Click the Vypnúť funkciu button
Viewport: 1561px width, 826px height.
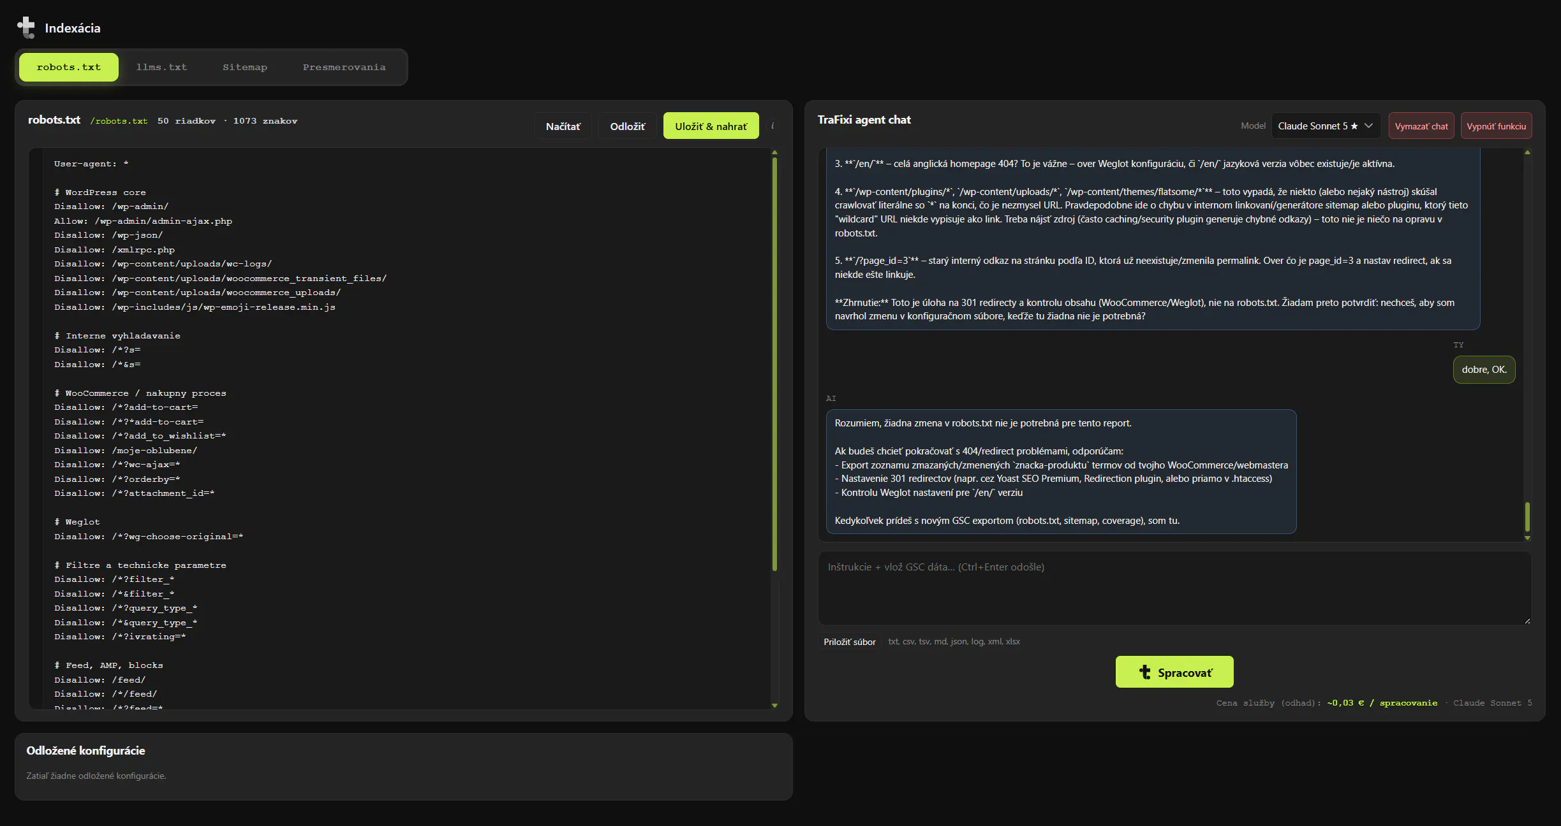[x=1496, y=126]
